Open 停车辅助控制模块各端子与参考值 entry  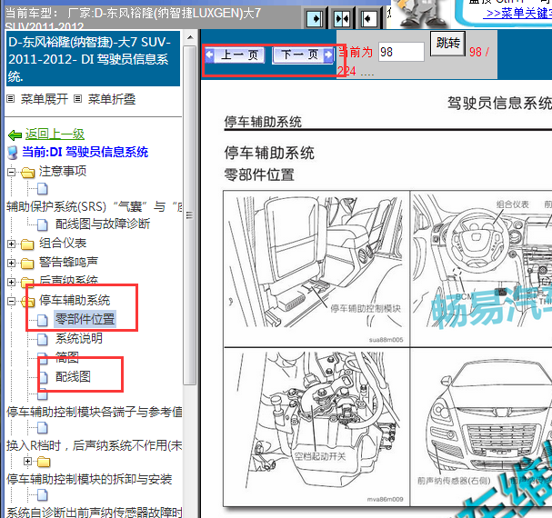(x=95, y=412)
